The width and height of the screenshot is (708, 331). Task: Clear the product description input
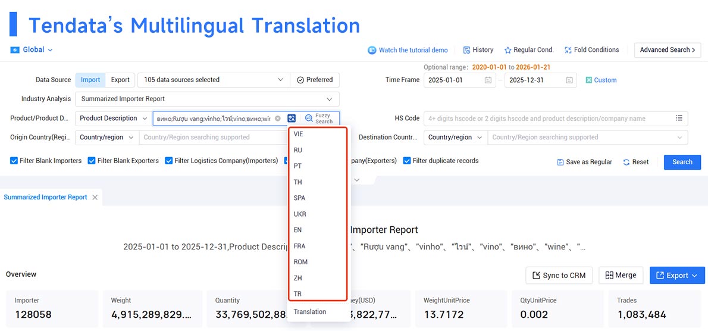coord(278,118)
